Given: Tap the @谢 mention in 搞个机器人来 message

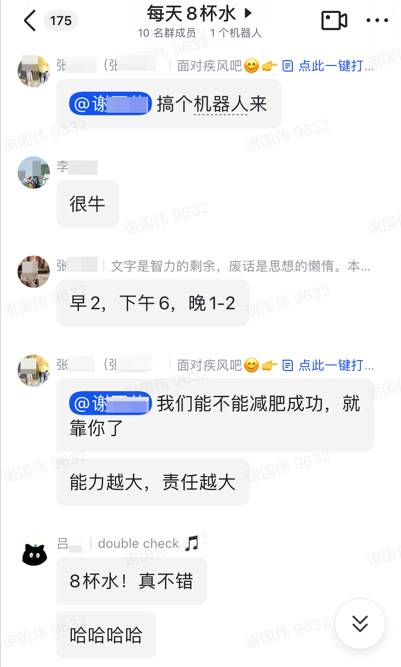Looking at the screenshot, I should tap(110, 104).
